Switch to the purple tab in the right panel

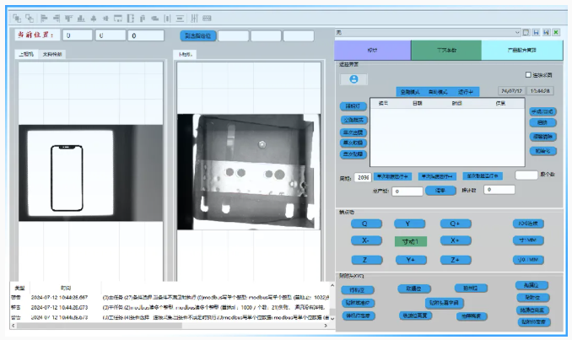pyautogui.click(x=372, y=50)
